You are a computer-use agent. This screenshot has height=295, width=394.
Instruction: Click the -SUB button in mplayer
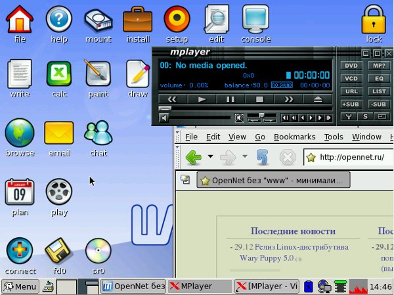click(x=379, y=104)
